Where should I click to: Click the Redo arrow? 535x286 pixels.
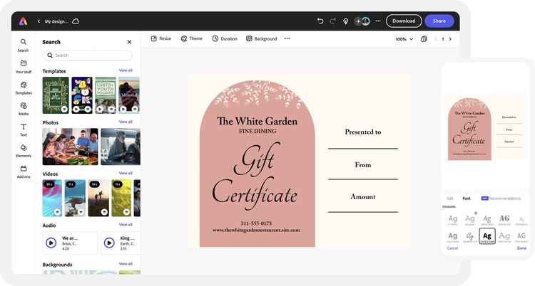(332, 21)
